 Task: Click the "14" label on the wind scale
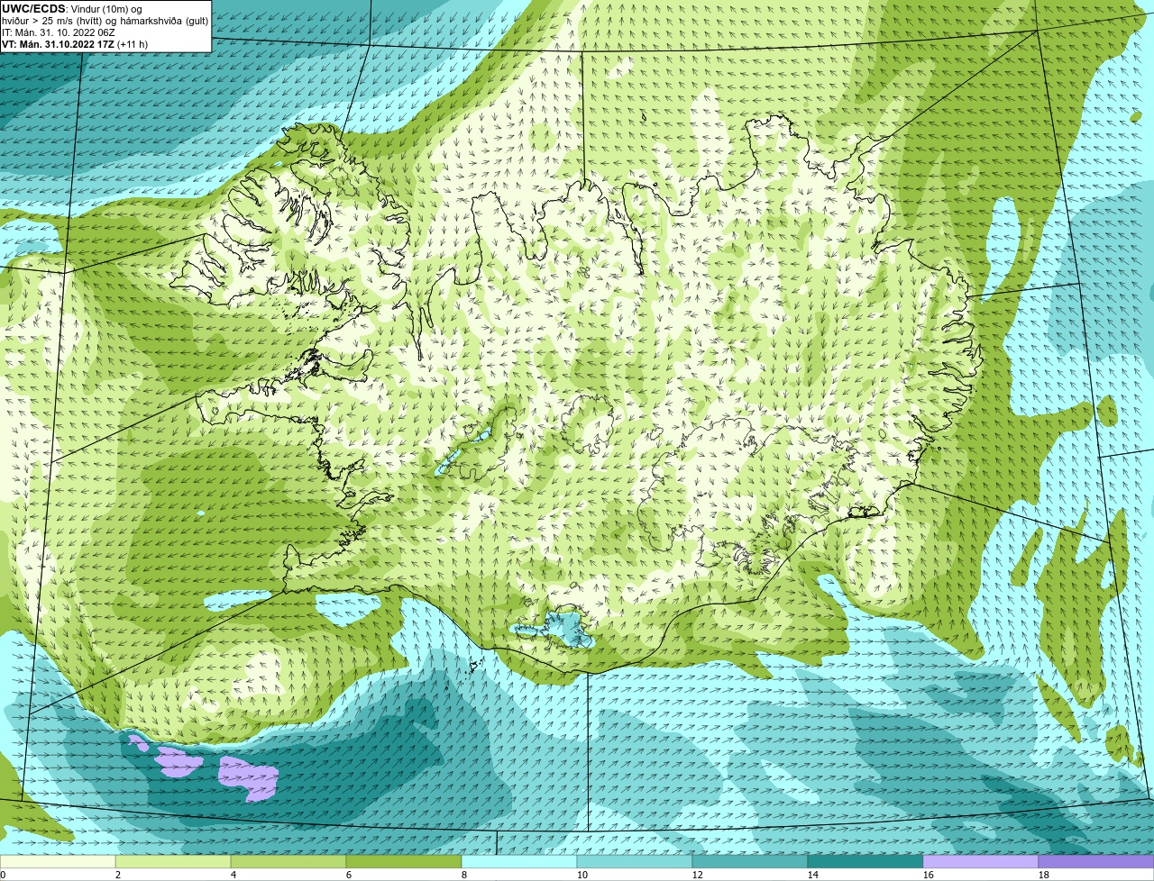click(x=813, y=875)
